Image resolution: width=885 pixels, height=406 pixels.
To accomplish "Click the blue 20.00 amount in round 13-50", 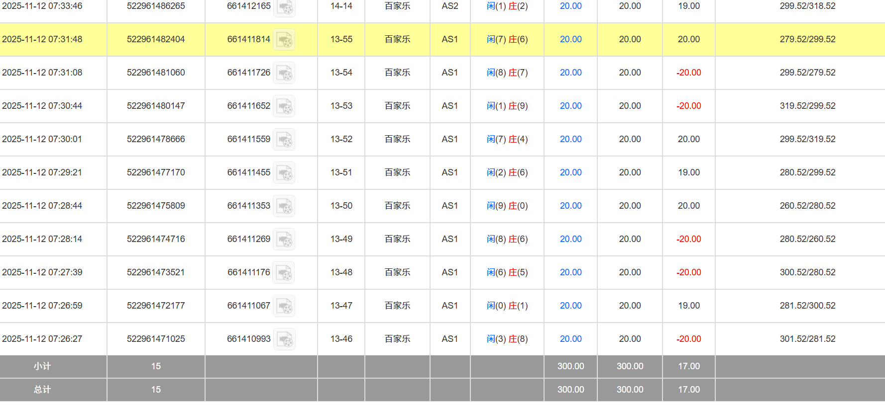I will [570, 206].
